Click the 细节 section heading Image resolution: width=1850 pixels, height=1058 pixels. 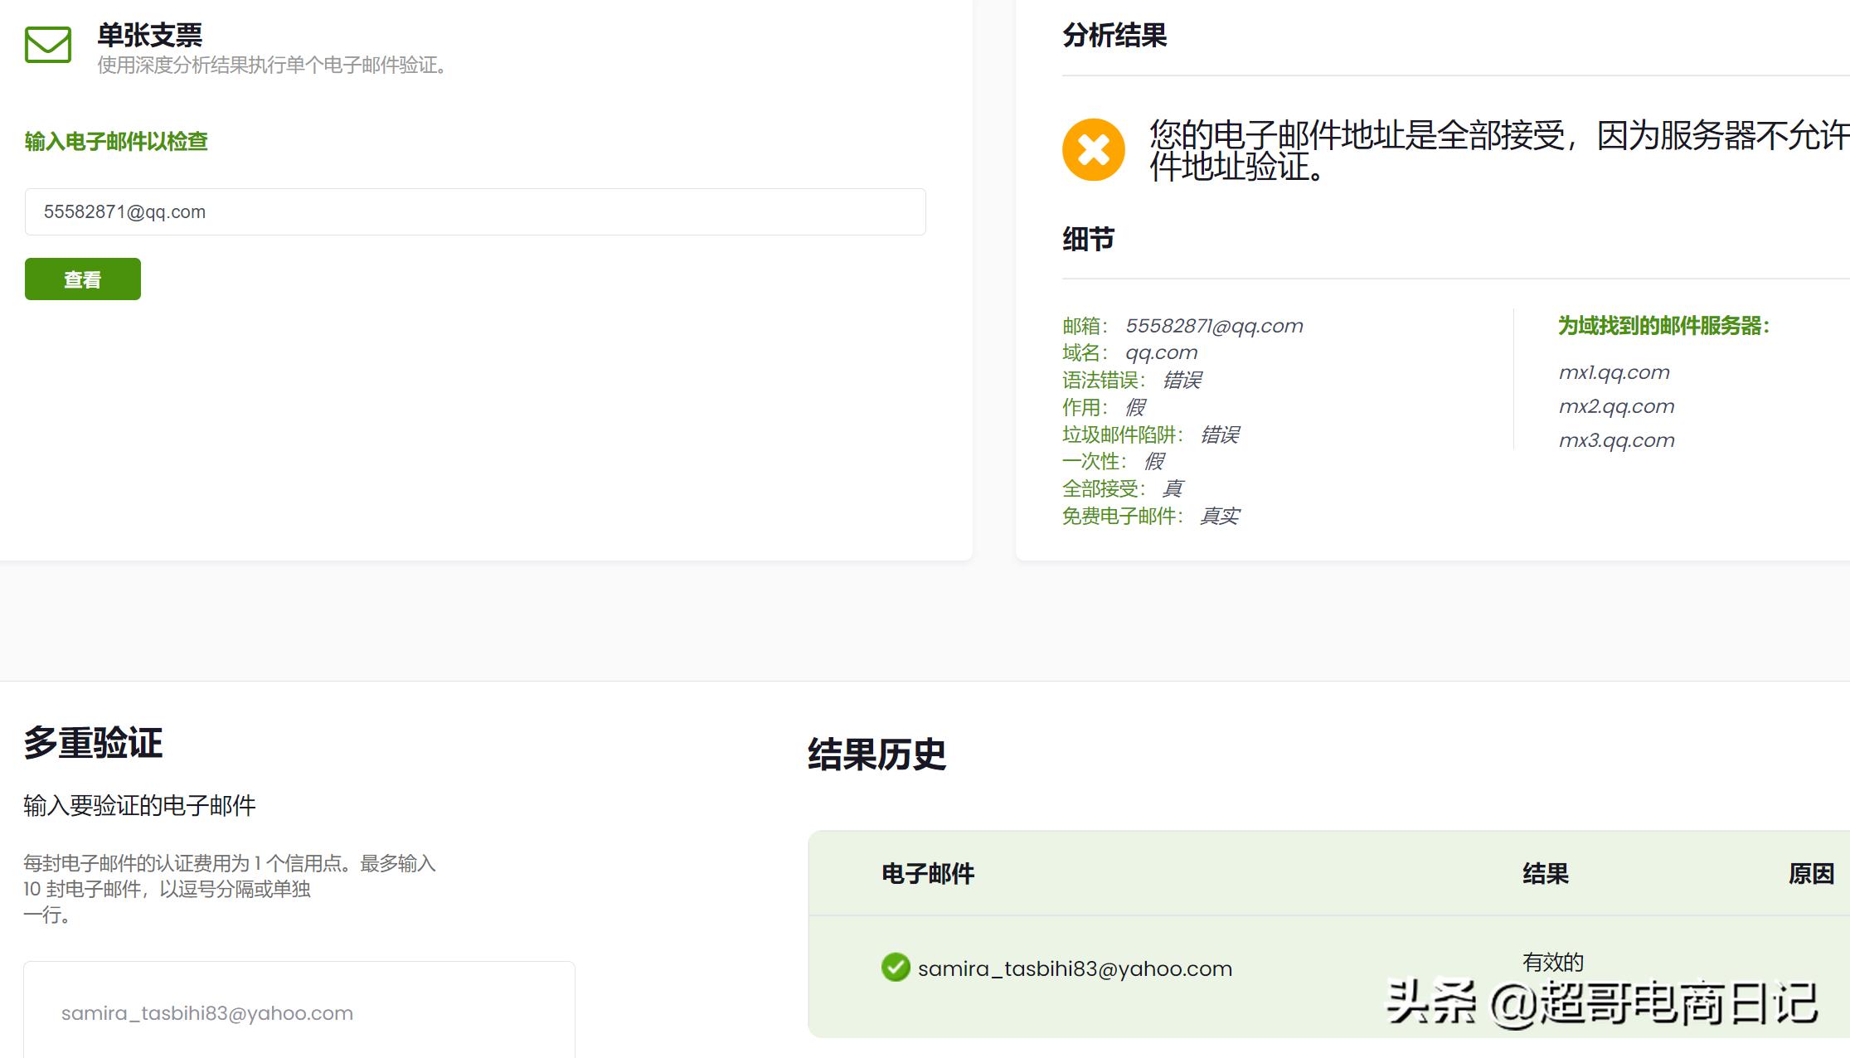point(1089,240)
